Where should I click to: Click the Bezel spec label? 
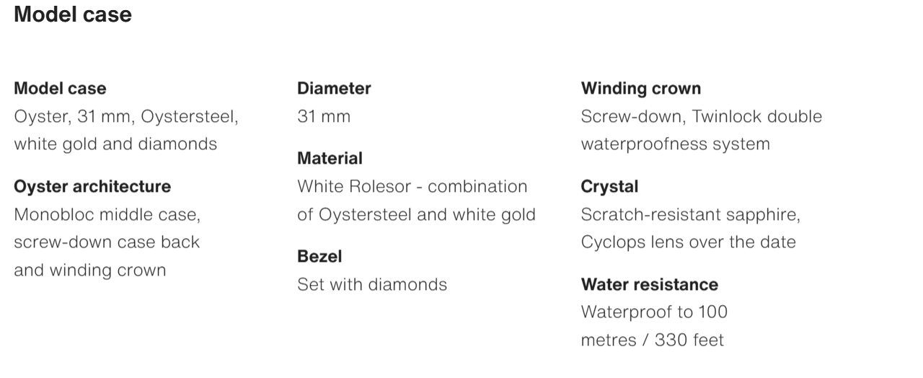(x=319, y=257)
